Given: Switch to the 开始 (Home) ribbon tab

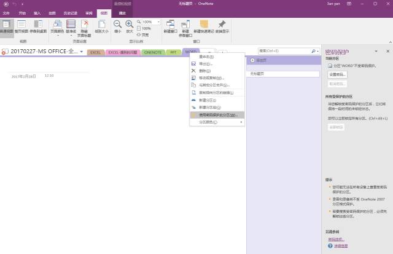Looking at the screenshot, I should pos(22,13).
